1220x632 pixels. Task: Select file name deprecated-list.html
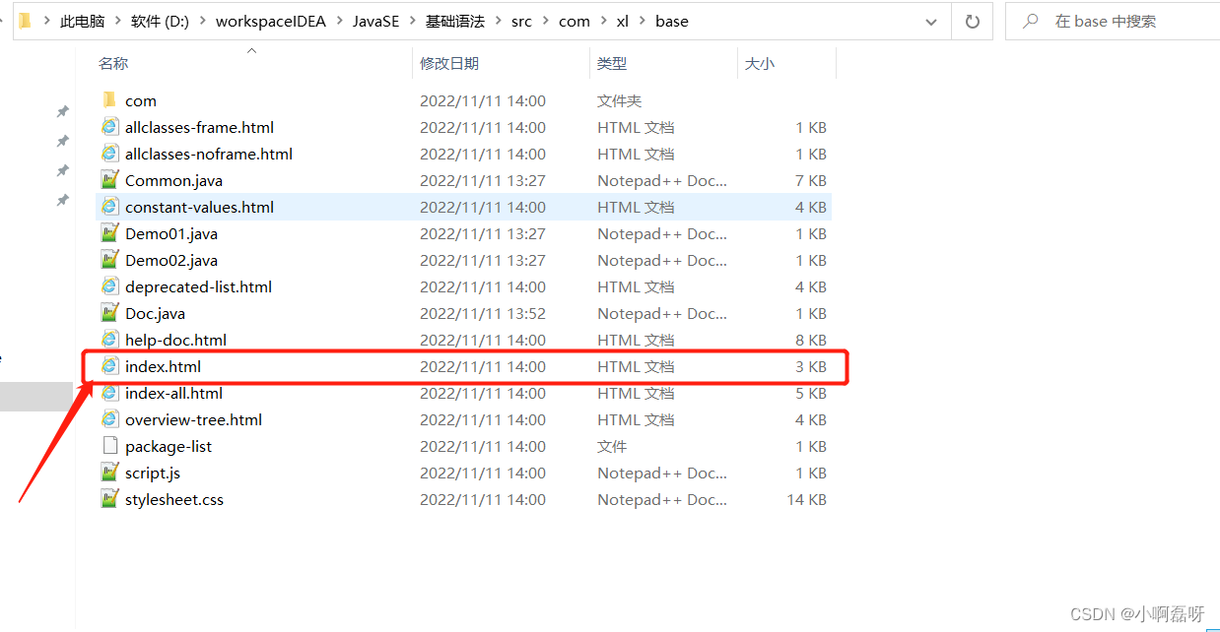pyautogui.click(x=198, y=286)
